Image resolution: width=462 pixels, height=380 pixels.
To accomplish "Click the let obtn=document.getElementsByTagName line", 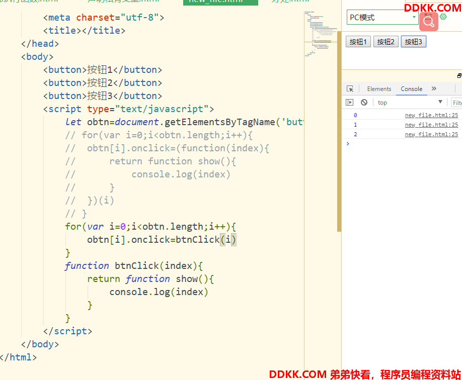I will click(184, 122).
